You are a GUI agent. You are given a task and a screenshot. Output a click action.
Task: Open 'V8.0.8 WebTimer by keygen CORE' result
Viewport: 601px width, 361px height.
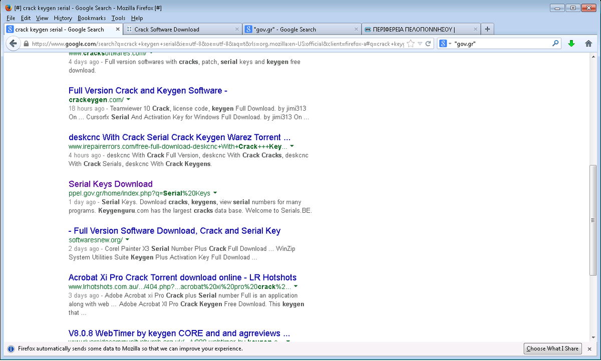coord(179,333)
